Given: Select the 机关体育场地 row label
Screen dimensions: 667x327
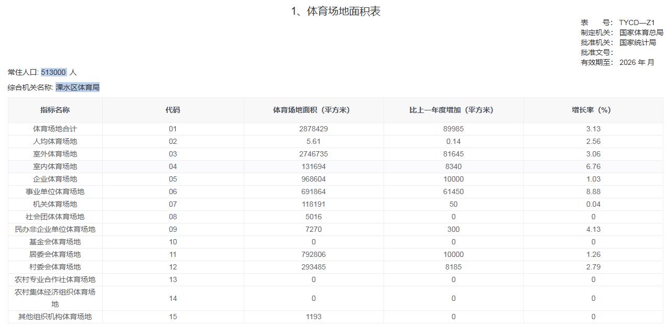Looking at the screenshot, I should tap(55, 204).
